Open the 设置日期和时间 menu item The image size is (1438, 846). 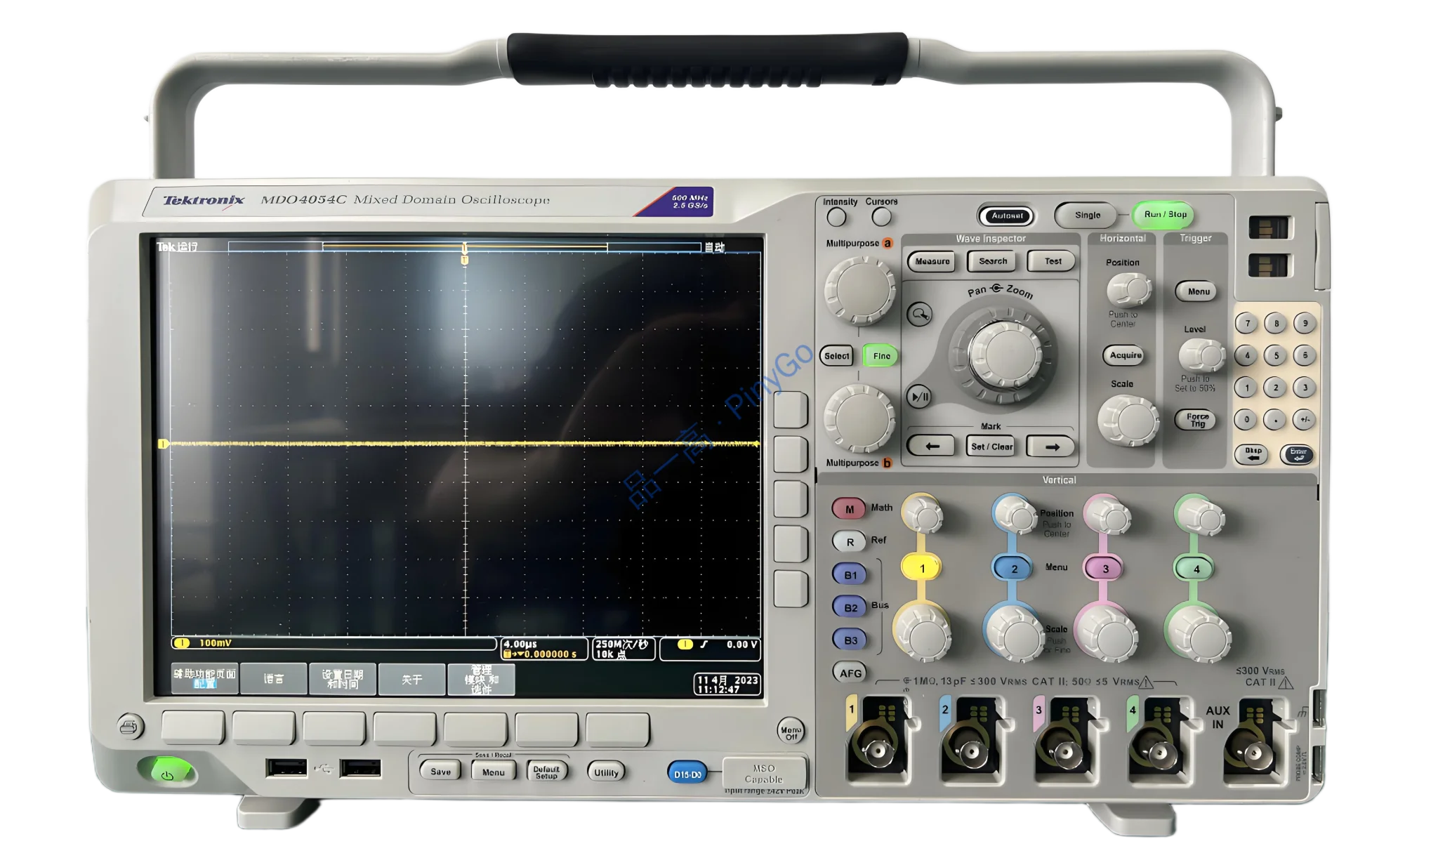tap(342, 678)
